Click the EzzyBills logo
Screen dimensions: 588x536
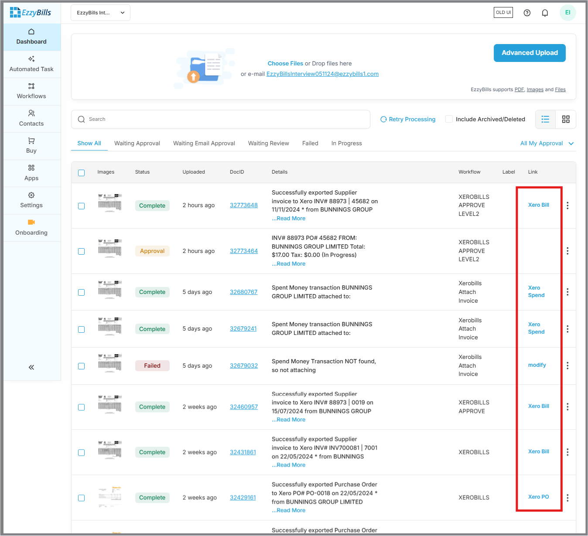coord(31,13)
